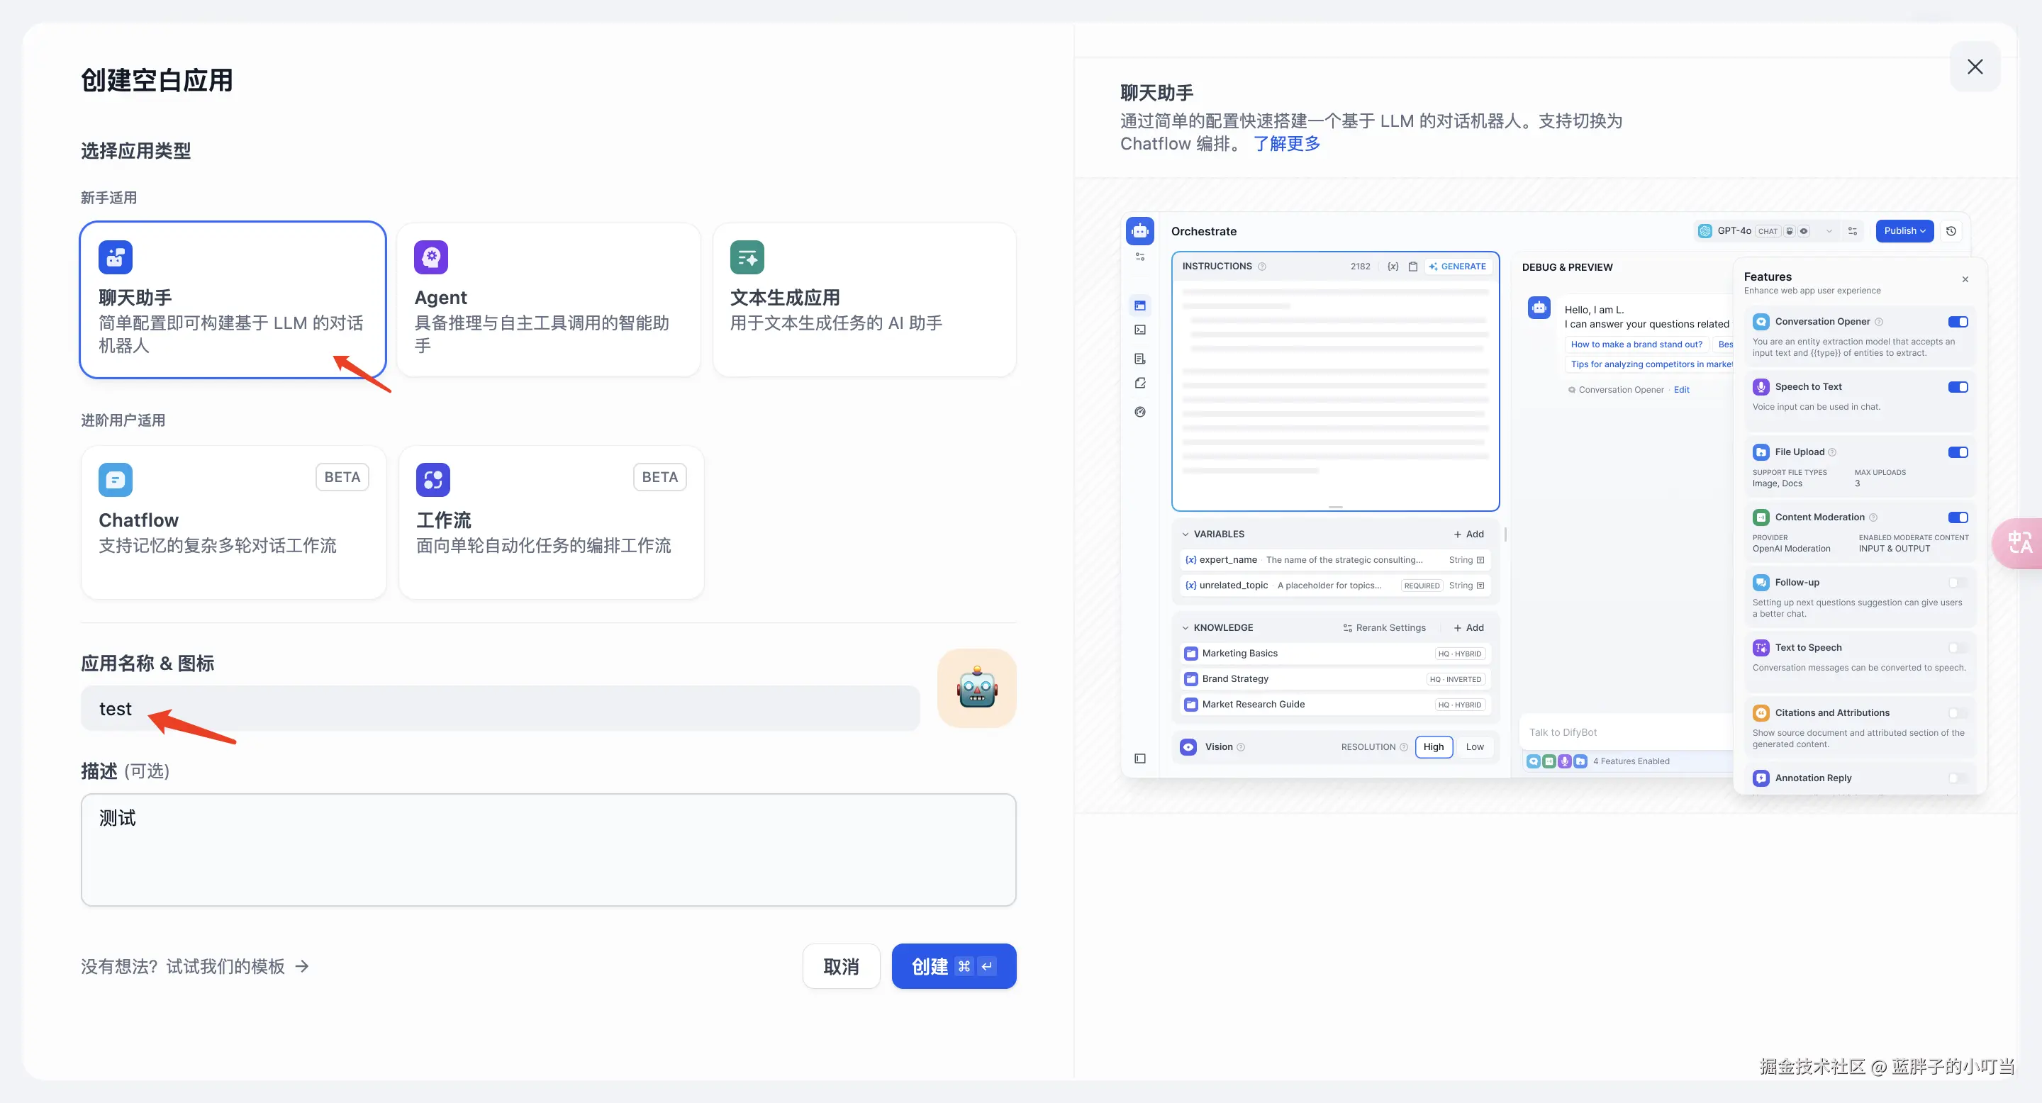Open the Publish dropdown
2042x1103 pixels.
[x=1904, y=231]
